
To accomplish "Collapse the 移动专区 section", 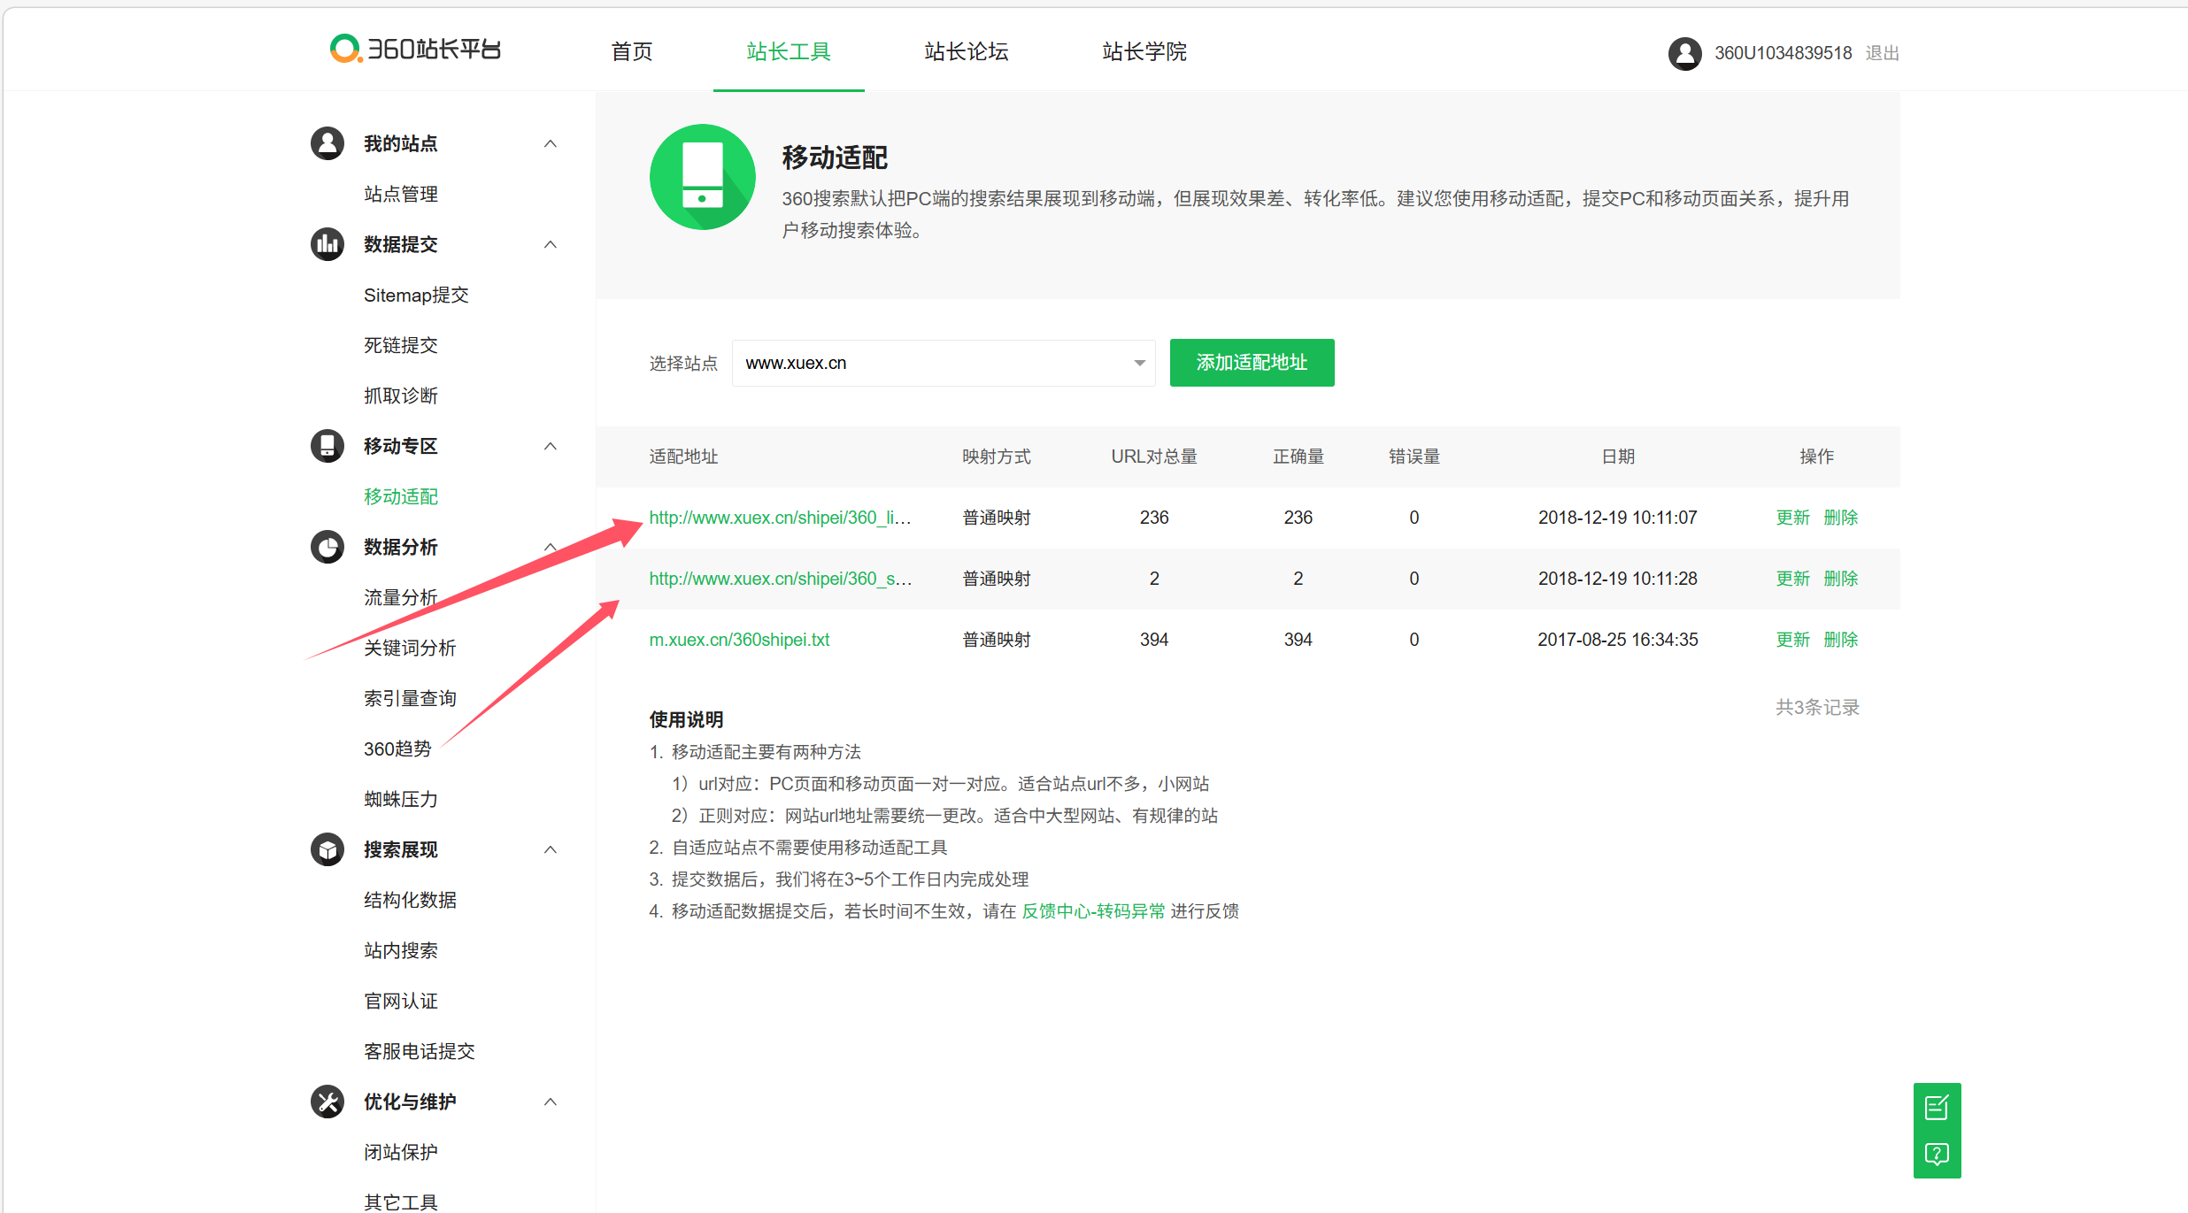I will (x=551, y=446).
